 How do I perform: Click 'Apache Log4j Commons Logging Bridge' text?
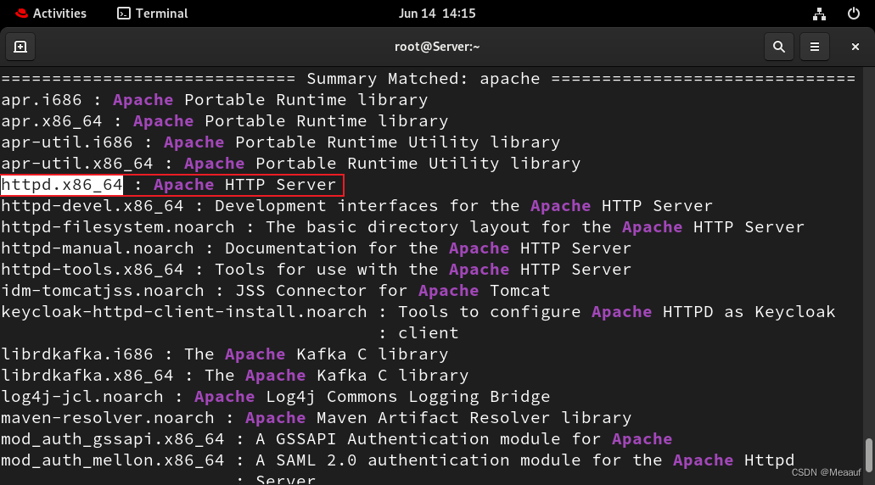click(x=373, y=396)
